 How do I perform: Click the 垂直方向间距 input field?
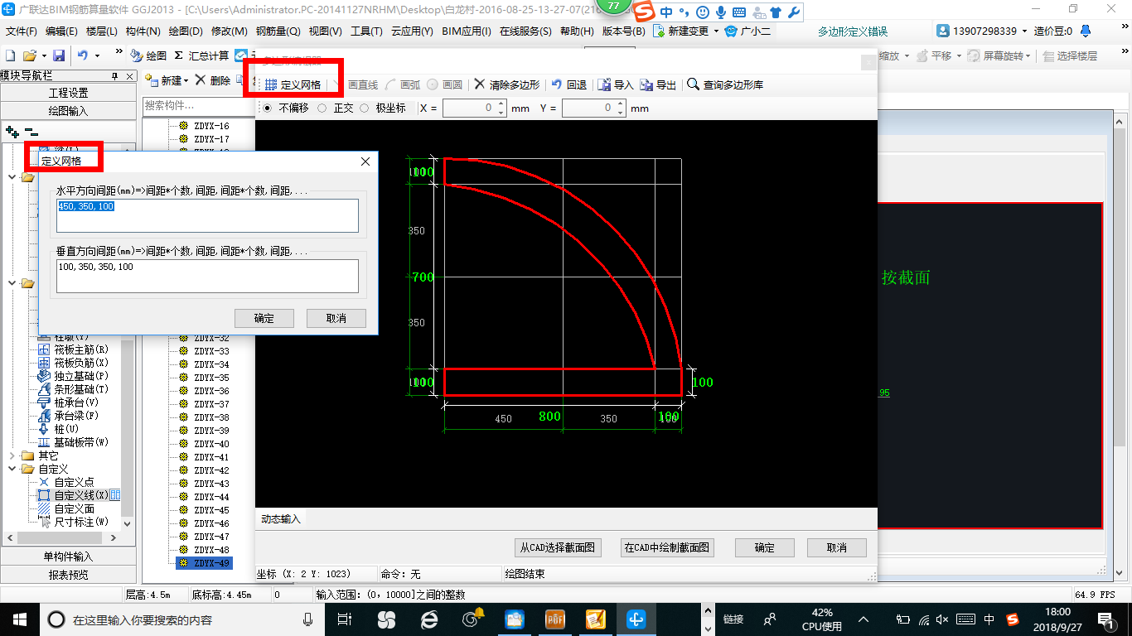207,276
